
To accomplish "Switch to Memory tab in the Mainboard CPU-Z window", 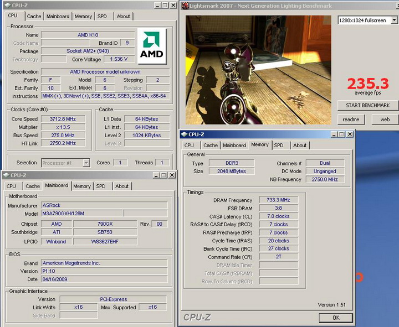I will (82, 186).
